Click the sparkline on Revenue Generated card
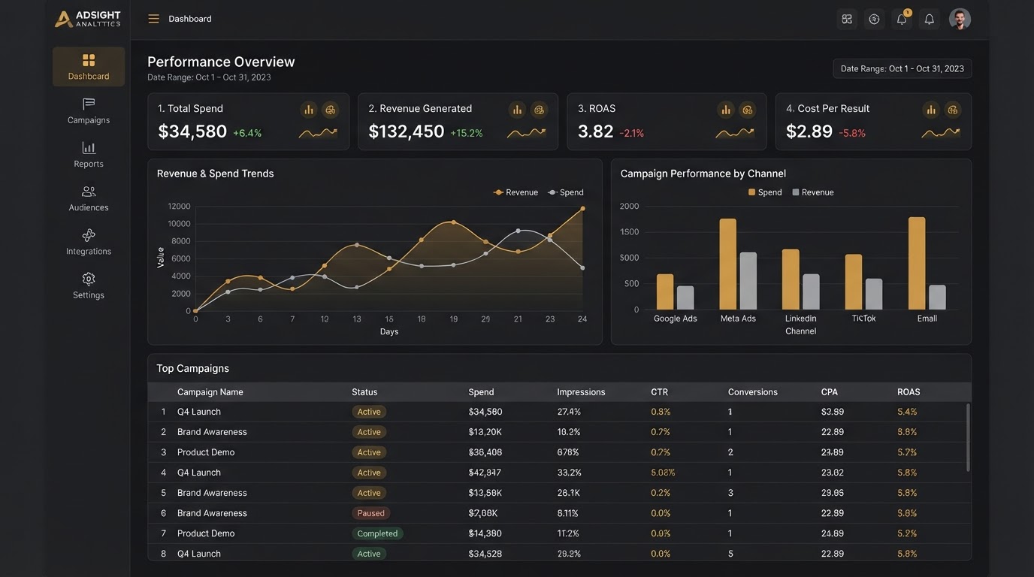This screenshot has width=1034, height=577. coord(526,133)
